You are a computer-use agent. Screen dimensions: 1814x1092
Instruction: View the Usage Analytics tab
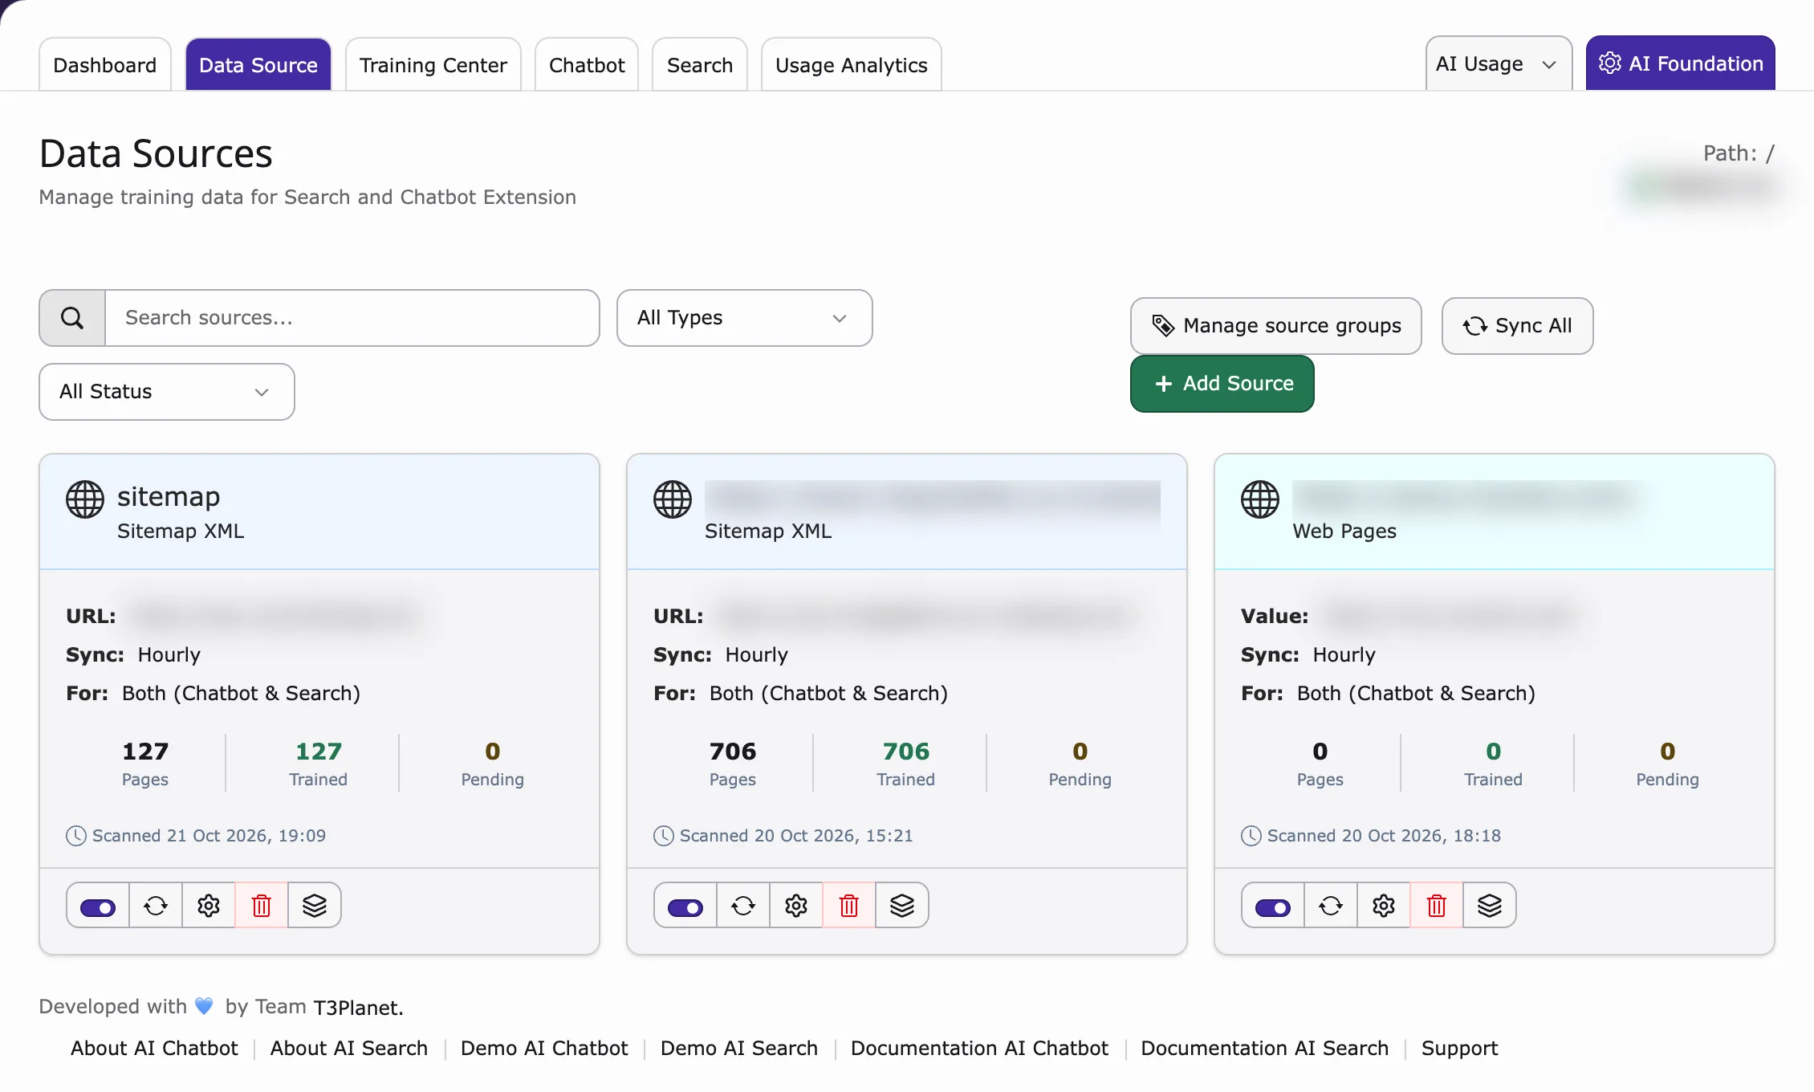pyautogui.click(x=852, y=65)
